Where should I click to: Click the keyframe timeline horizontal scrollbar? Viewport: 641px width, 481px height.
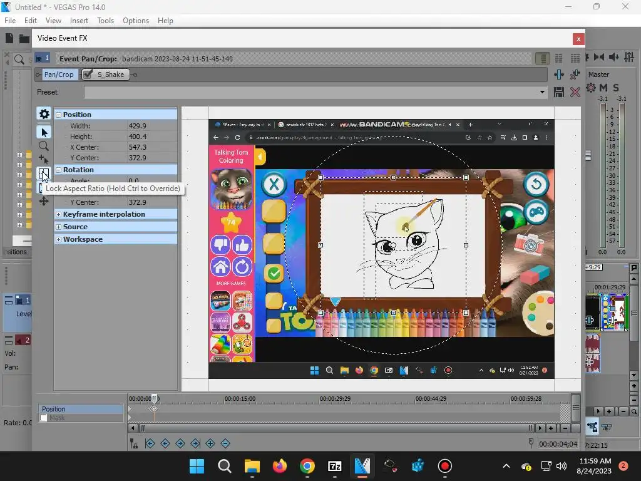pyautogui.click(x=336, y=428)
